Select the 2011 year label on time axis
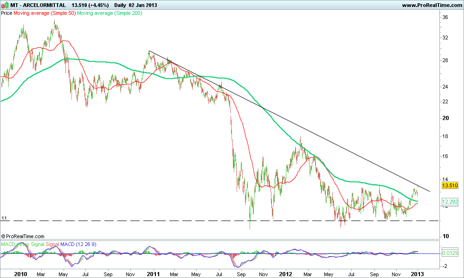Screen dimensions: 464x278 153,274
